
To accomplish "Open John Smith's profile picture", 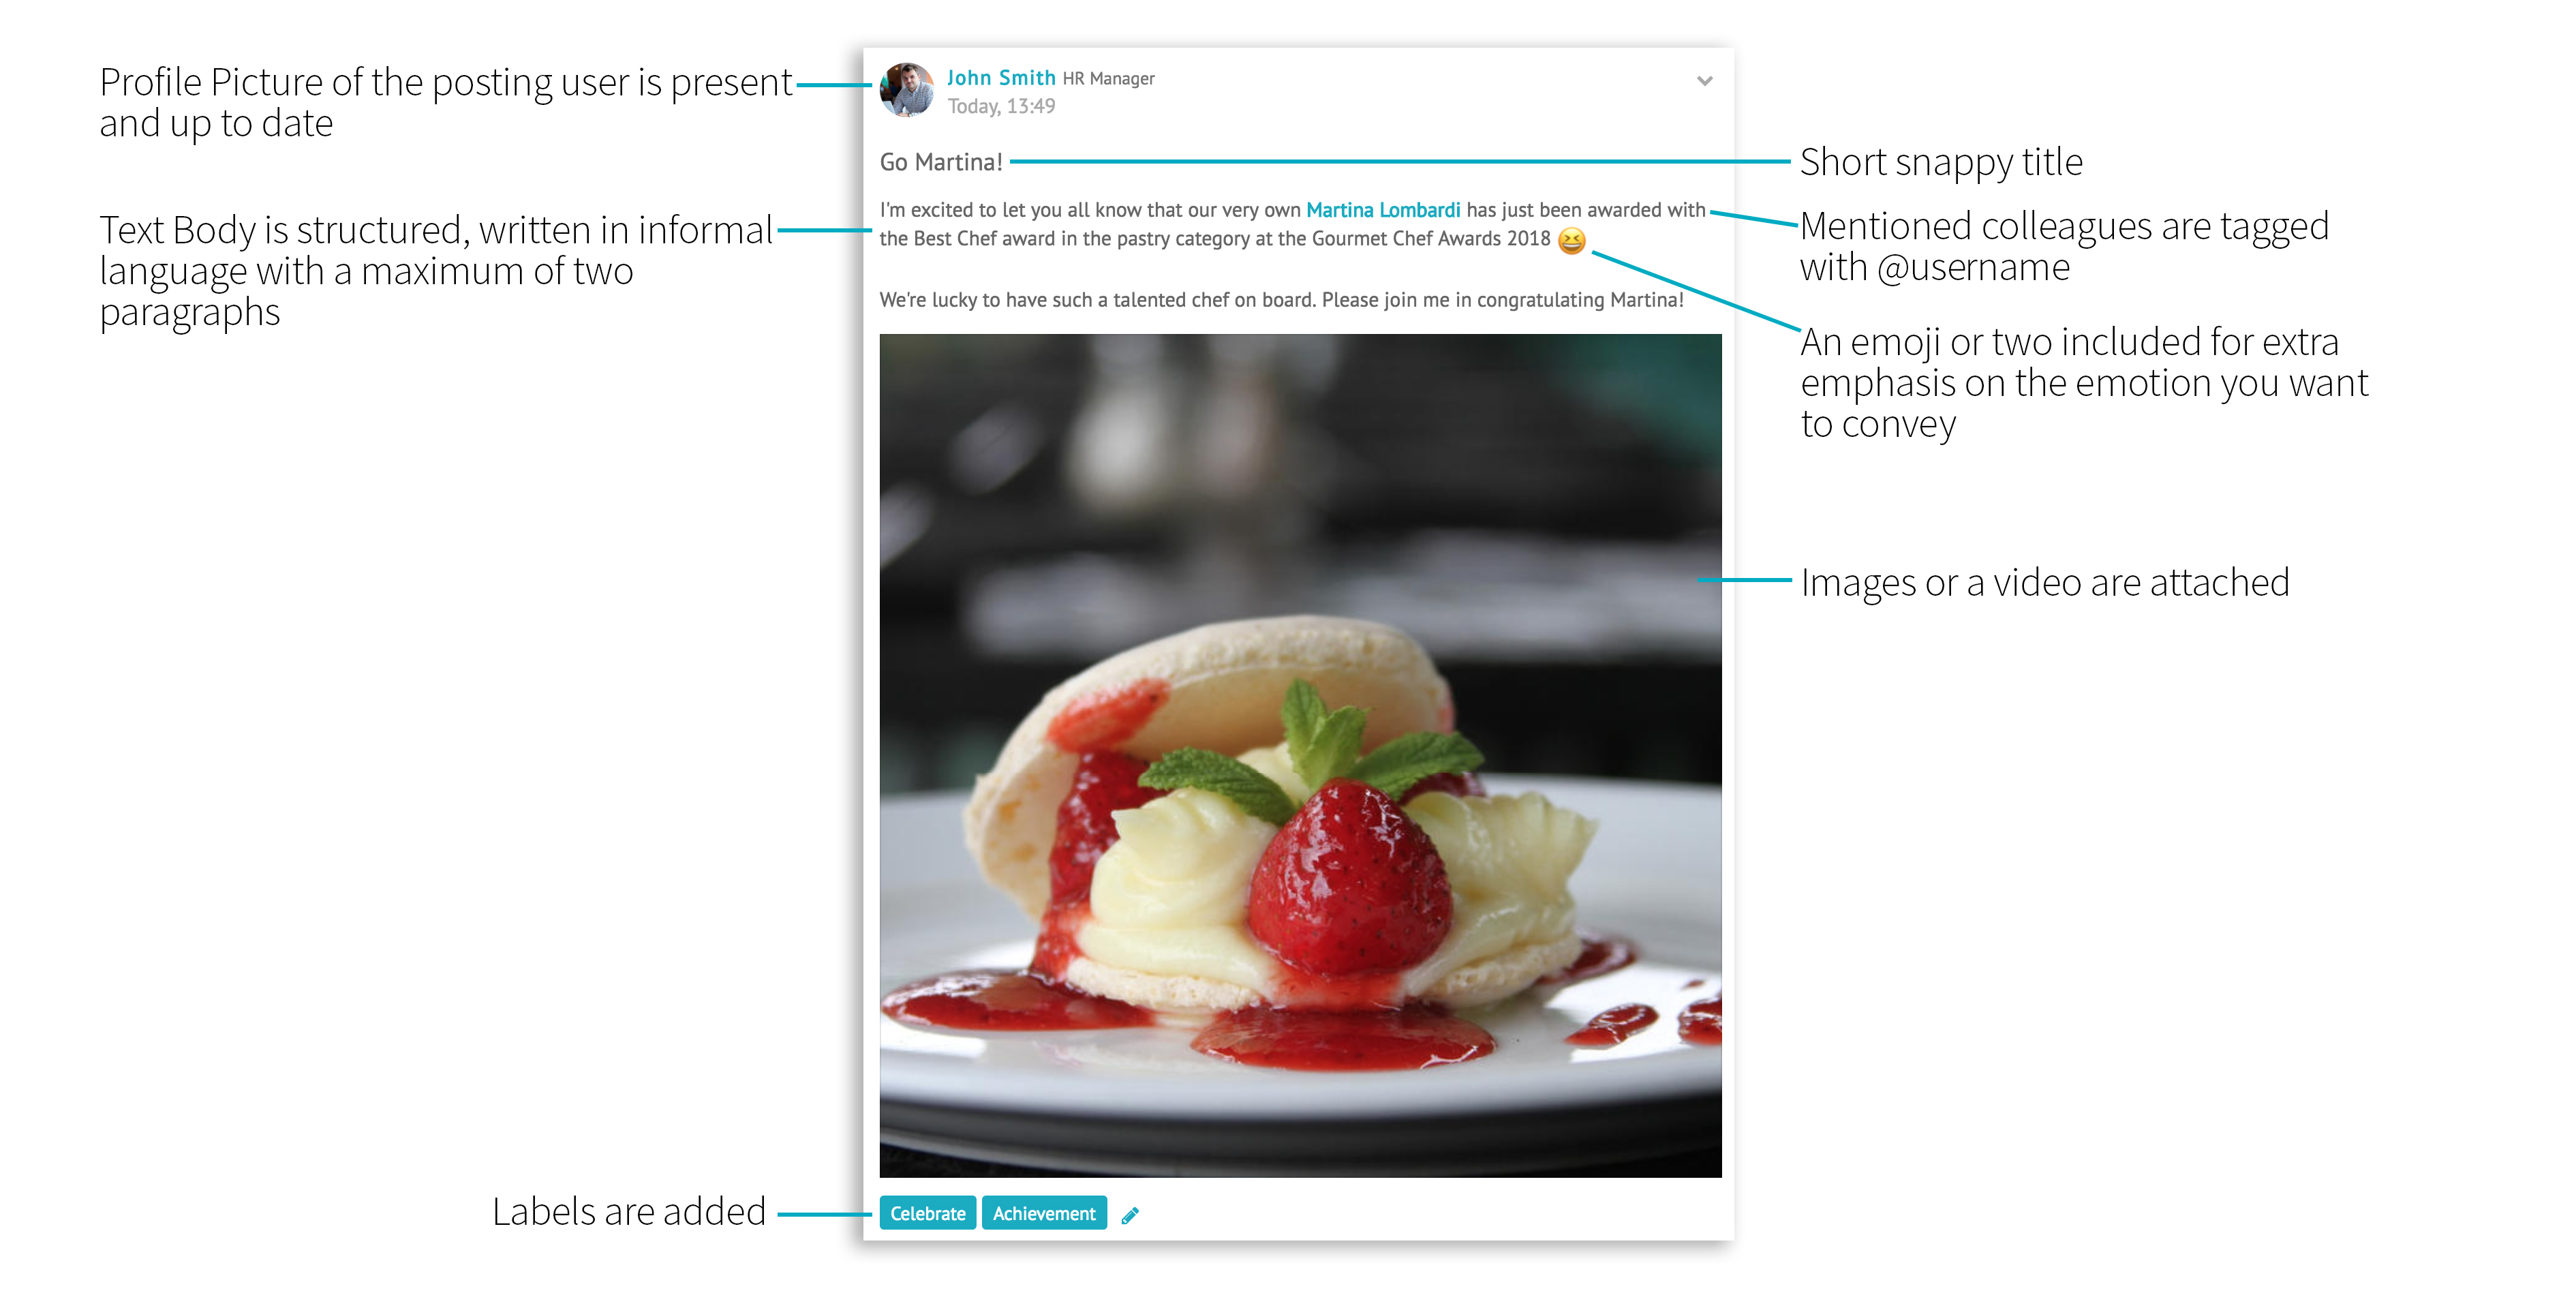I will pos(907,90).
